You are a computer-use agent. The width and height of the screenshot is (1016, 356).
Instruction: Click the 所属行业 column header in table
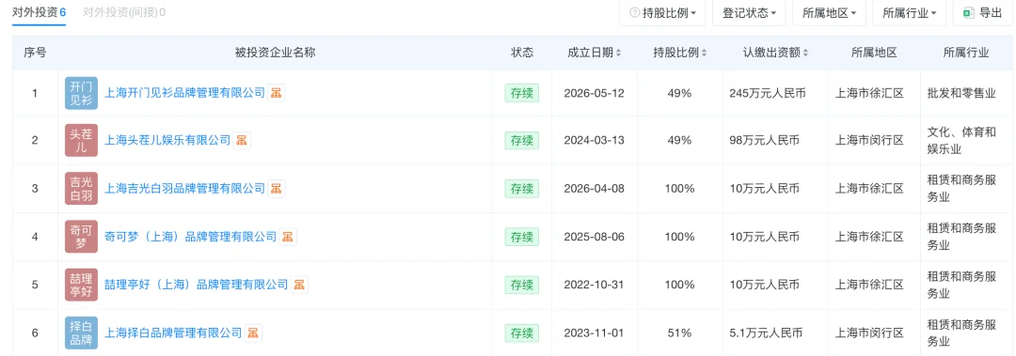click(x=966, y=54)
